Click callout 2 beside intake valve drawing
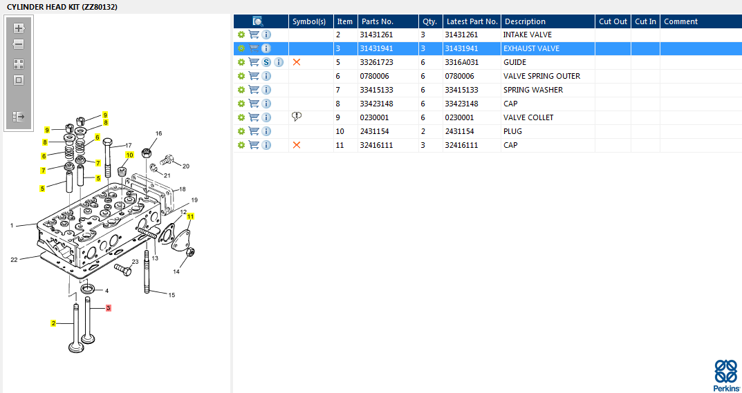Screen dimensions: 742x393 (x=53, y=323)
